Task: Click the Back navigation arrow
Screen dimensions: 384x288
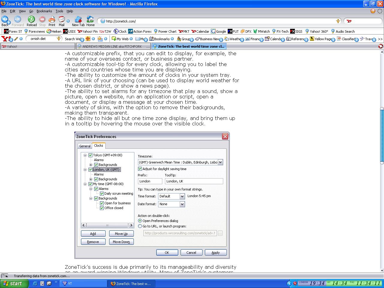Action: [5, 20]
